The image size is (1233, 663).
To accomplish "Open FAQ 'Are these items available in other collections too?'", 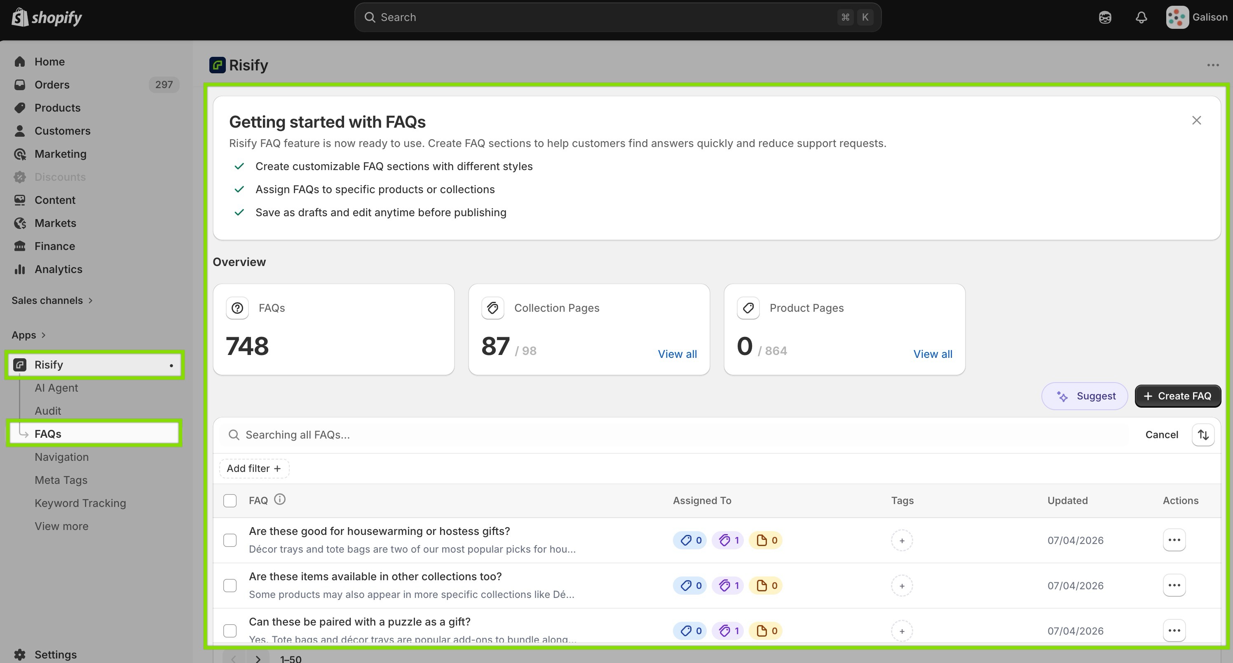I will coord(375,577).
